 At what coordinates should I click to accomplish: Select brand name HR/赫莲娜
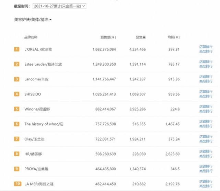tap(33, 154)
